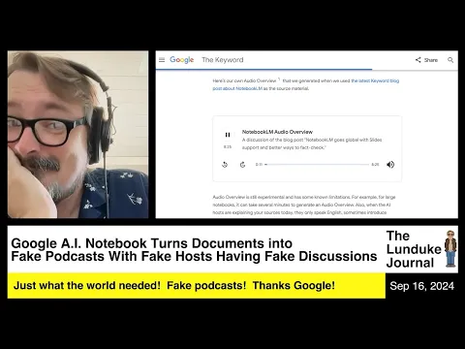This screenshot has width=465, height=349.
Task: Click the audio progress bar track
Action: pyautogui.click(x=317, y=165)
